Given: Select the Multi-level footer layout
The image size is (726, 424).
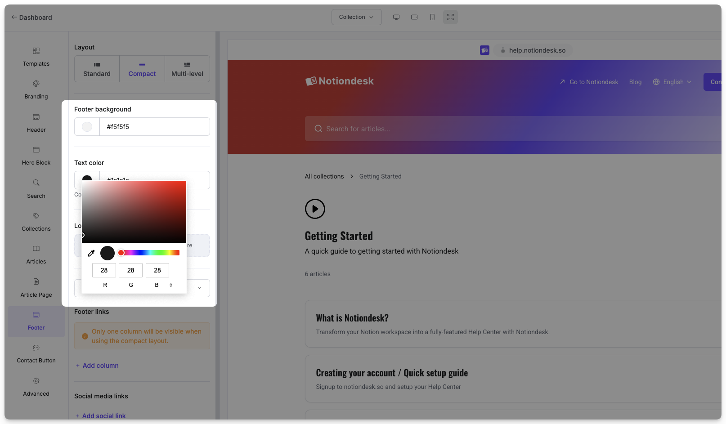Looking at the screenshot, I should [187, 69].
